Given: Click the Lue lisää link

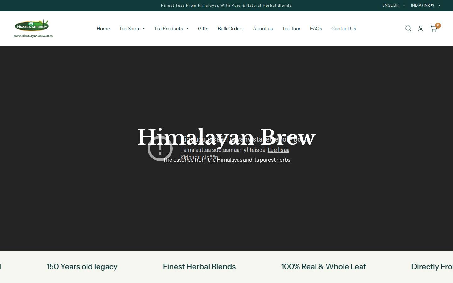Looking at the screenshot, I should click(x=278, y=150).
